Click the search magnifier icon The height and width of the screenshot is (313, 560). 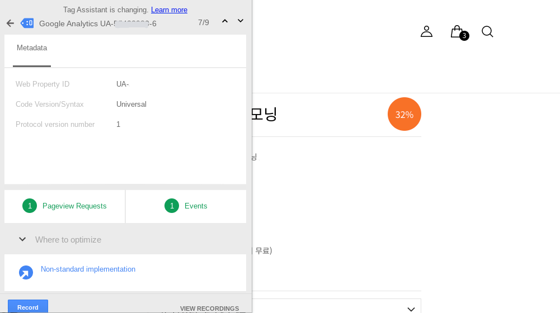[x=487, y=32]
